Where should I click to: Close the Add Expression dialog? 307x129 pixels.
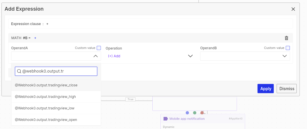click(x=293, y=9)
